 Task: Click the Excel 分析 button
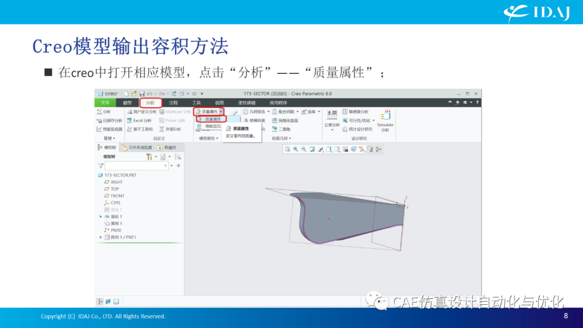(139, 120)
